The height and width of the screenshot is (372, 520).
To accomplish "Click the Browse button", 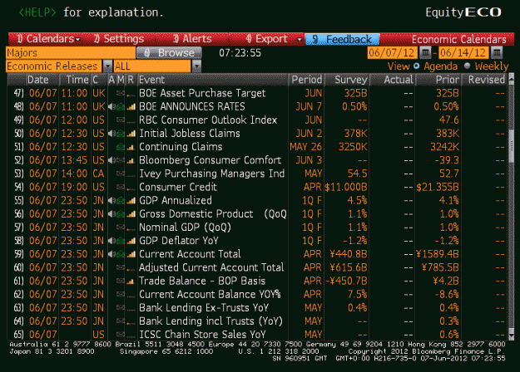I will coord(169,52).
